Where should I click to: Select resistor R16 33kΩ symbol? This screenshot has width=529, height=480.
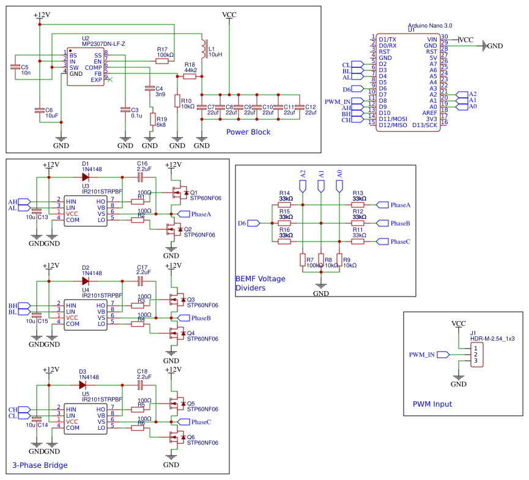(x=284, y=242)
